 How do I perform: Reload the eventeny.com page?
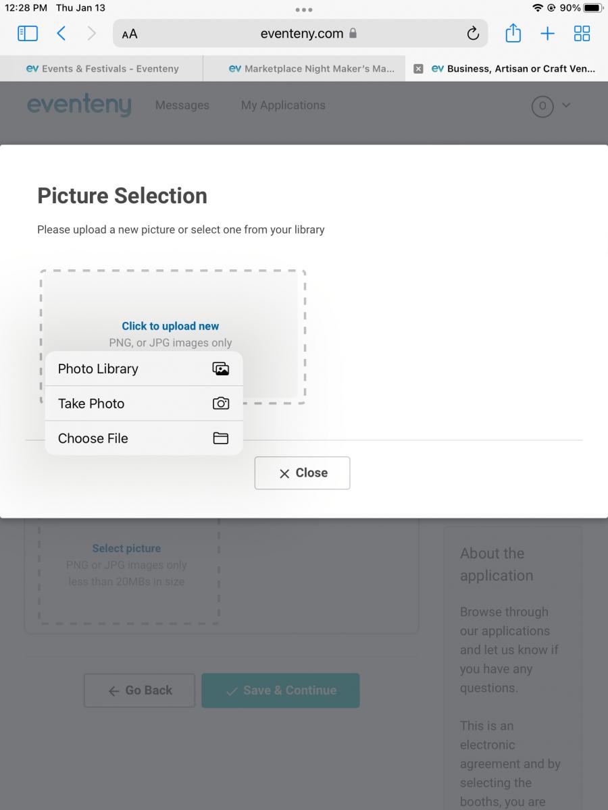(x=473, y=33)
